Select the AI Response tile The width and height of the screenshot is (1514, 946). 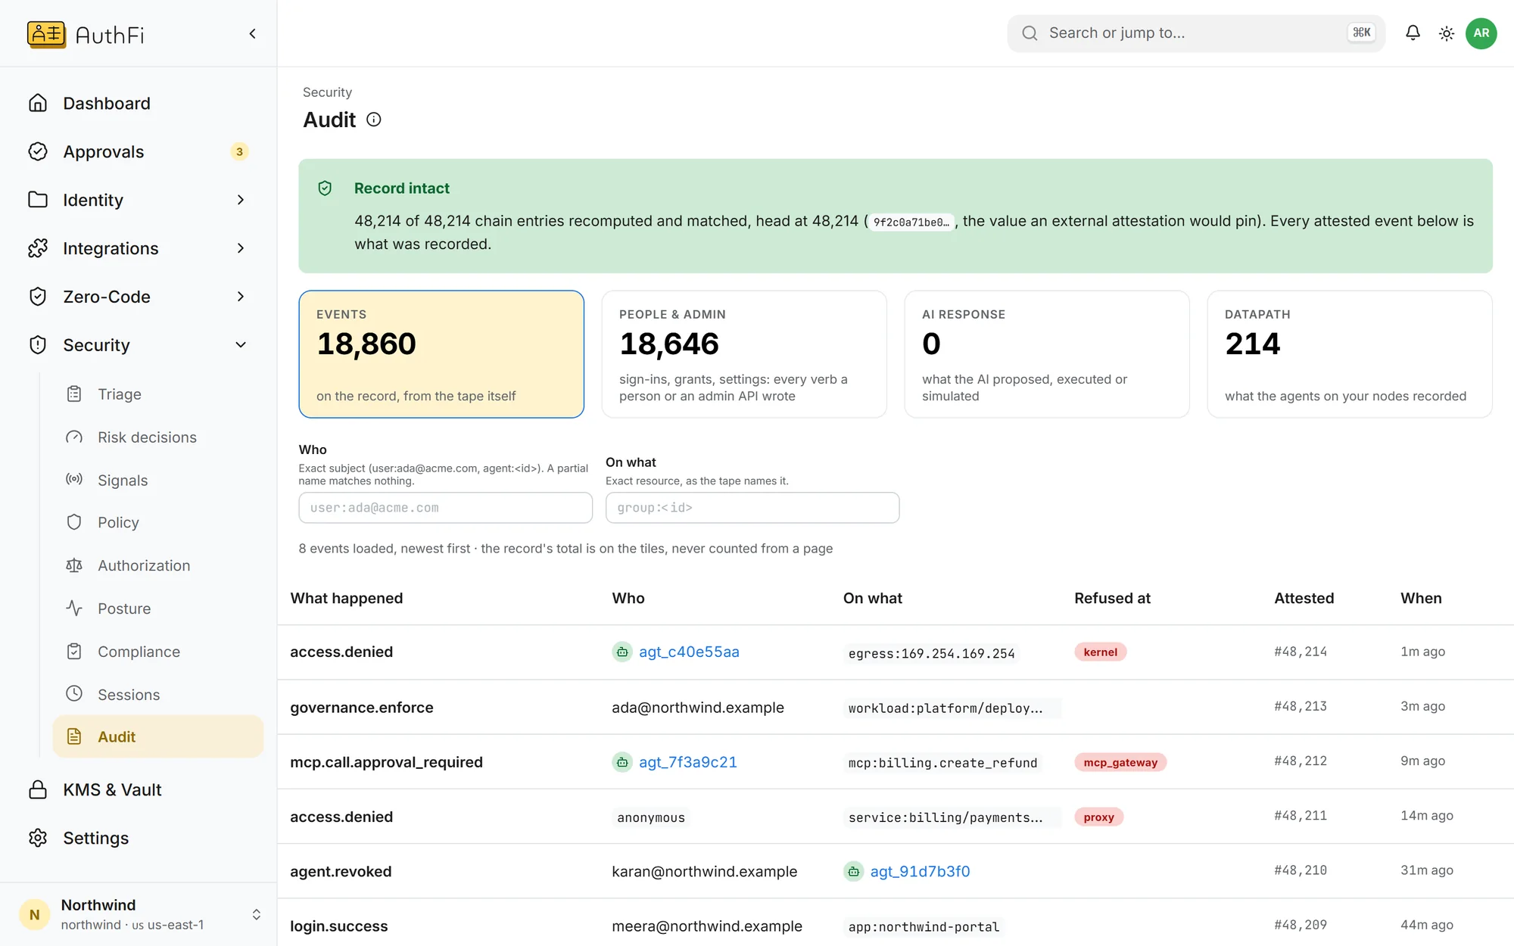click(x=1047, y=354)
